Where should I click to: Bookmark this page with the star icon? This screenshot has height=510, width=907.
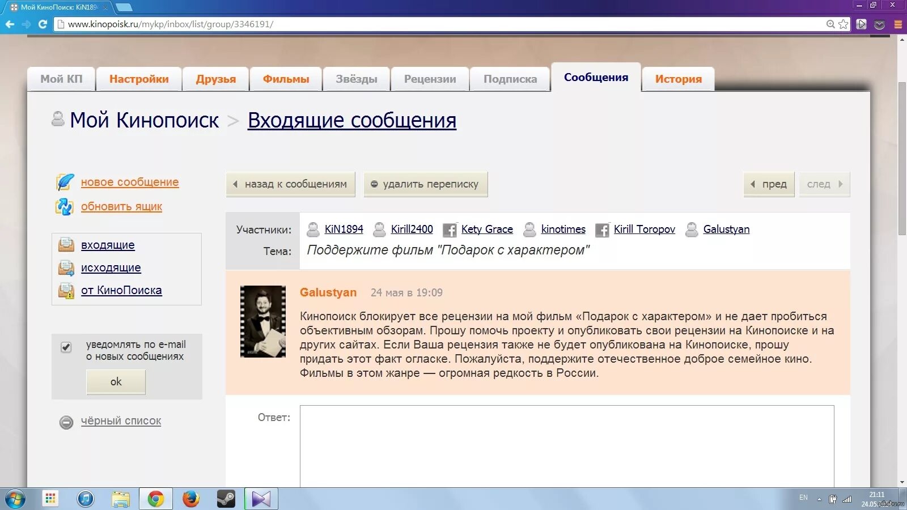(x=843, y=24)
